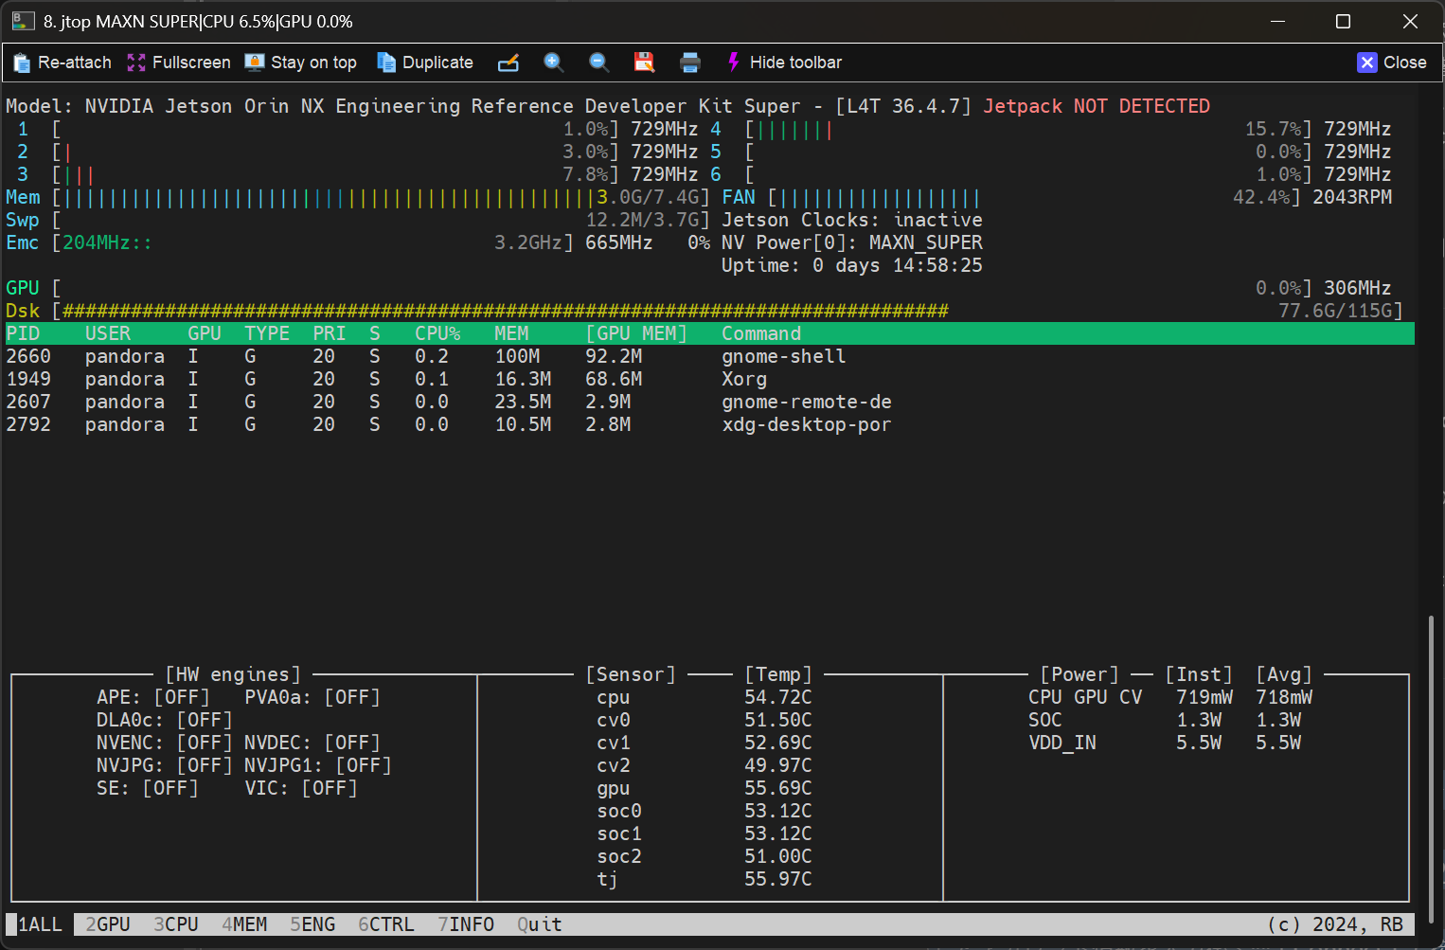Click the Command column header
This screenshot has width=1445, height=950.
point(761,333)
